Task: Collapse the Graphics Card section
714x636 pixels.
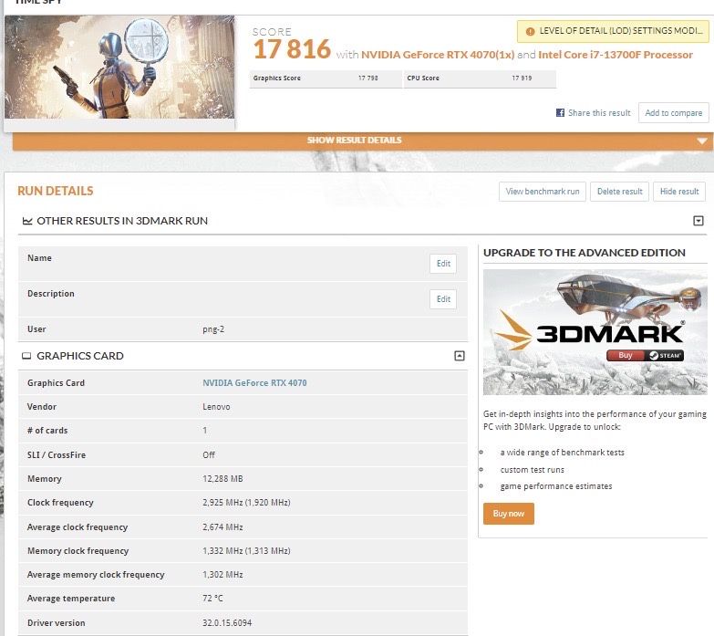Action: [x=460, y=356]
